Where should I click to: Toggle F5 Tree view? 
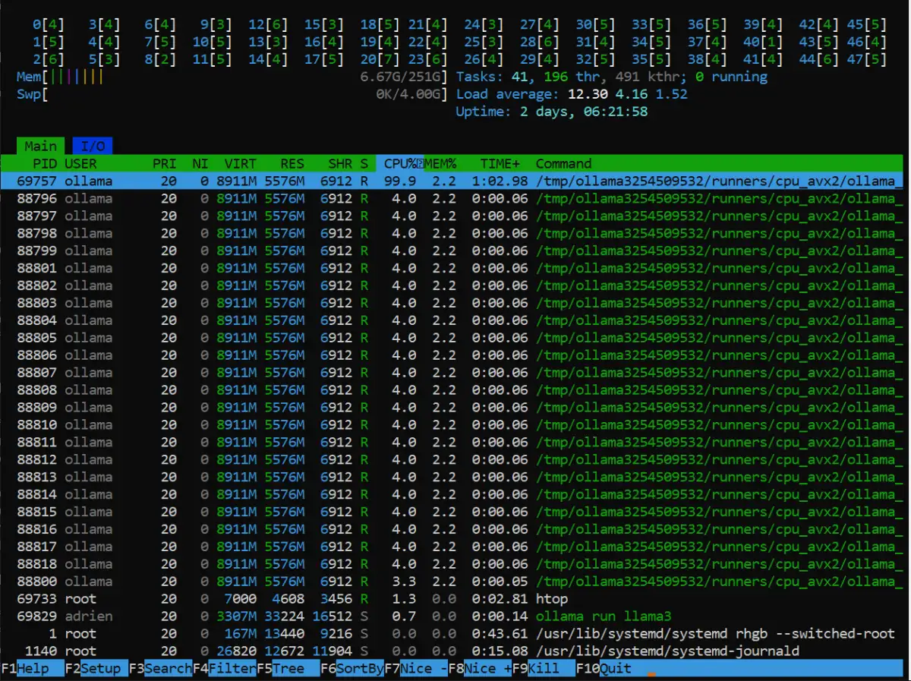288,668
